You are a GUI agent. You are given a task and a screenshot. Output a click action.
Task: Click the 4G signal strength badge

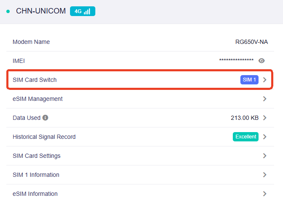(83, 11)
